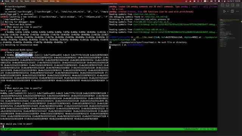242x136 pixels.
Task: Click line number 45 in the VS Code editor
Action: point(74,134)
